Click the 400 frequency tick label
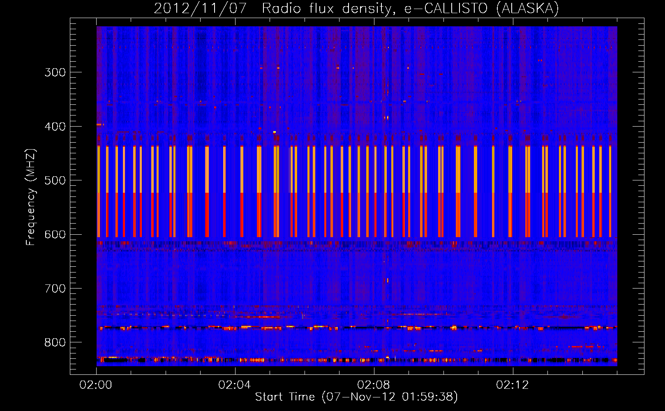 55,127
